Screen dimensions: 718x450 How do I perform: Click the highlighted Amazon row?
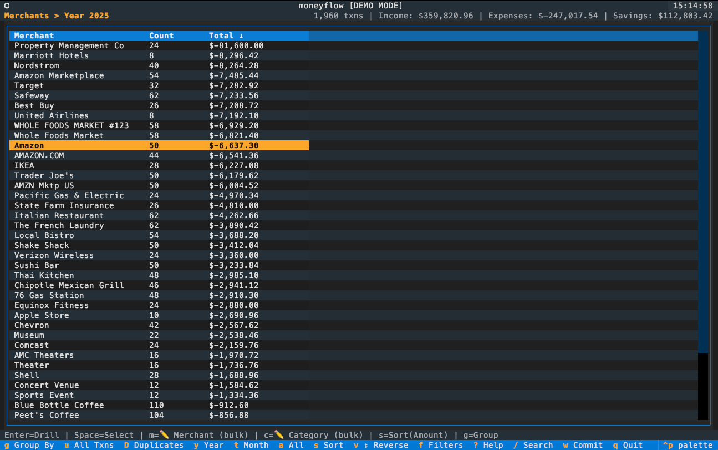(x=159, y=145)
